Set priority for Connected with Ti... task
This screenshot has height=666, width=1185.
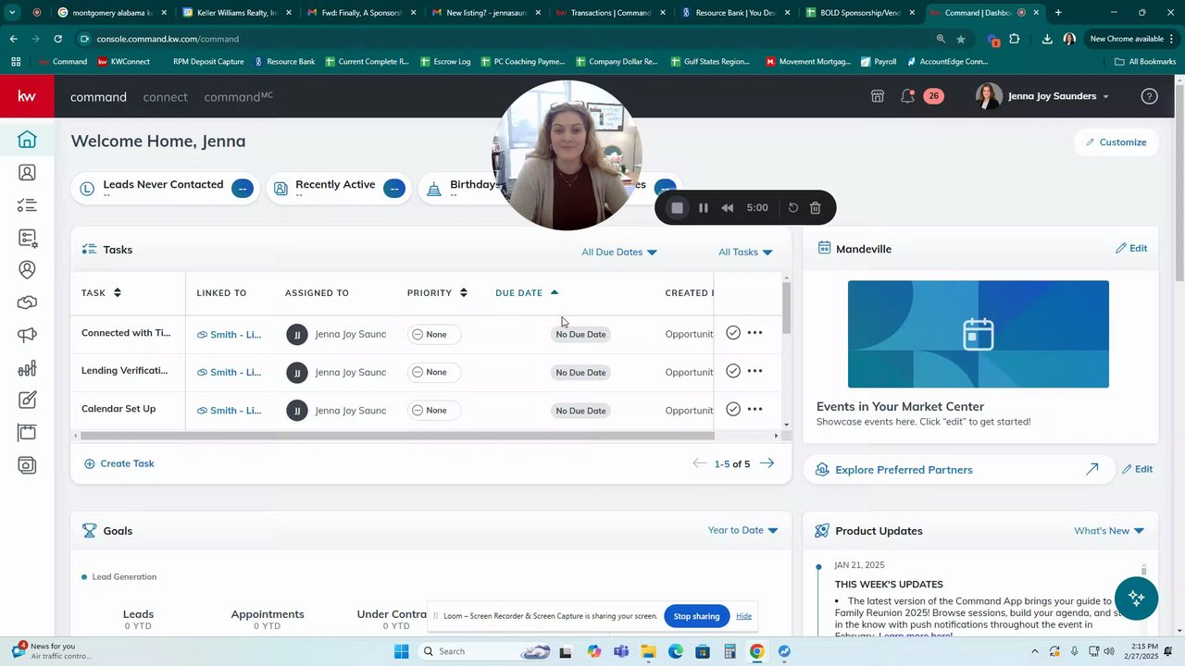tap(434, 334)
